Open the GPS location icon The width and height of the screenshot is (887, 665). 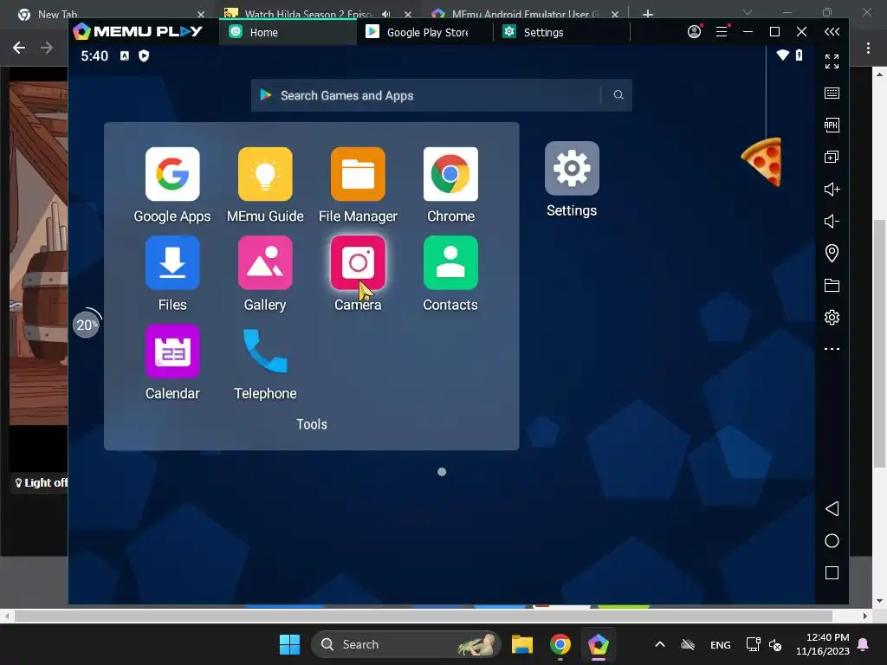[x=832, y=253]
